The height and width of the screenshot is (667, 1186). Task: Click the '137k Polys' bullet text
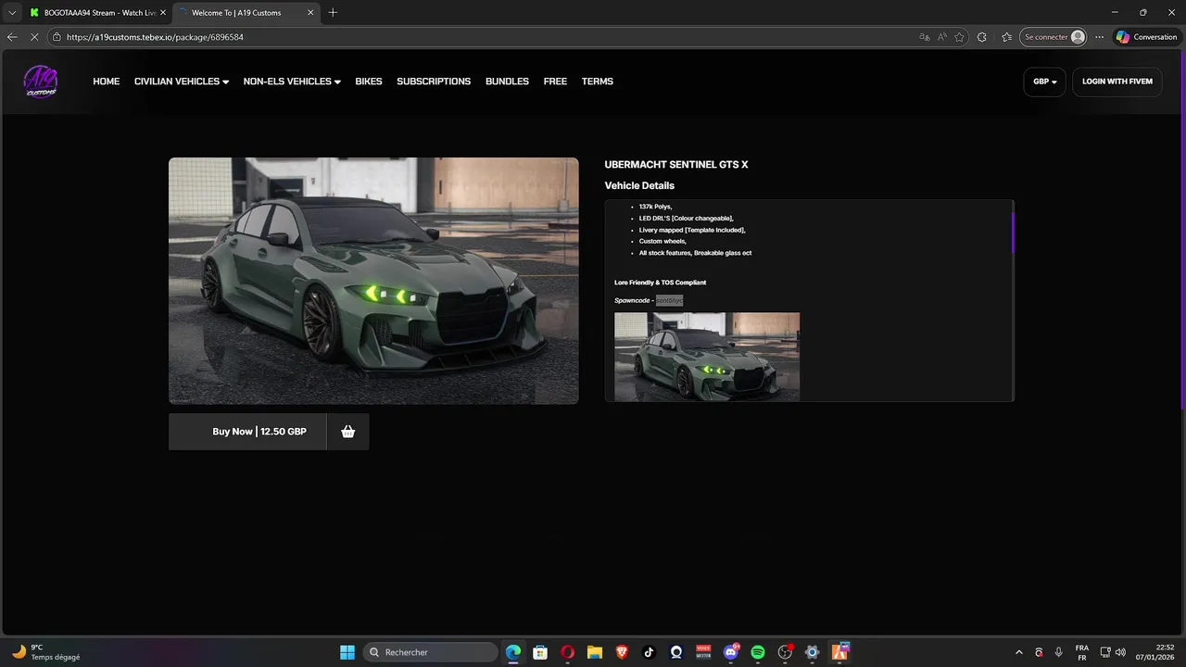pyautogui.click(x=655, y=207)
